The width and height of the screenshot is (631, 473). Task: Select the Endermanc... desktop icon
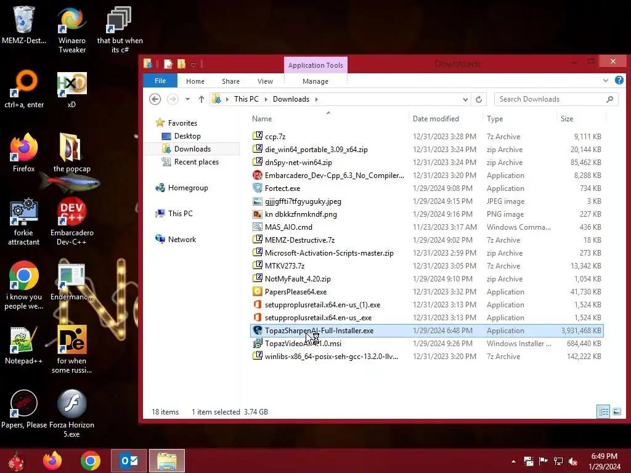pos(71,281)
